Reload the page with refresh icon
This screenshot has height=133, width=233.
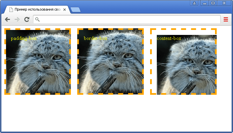coord(27,19)
